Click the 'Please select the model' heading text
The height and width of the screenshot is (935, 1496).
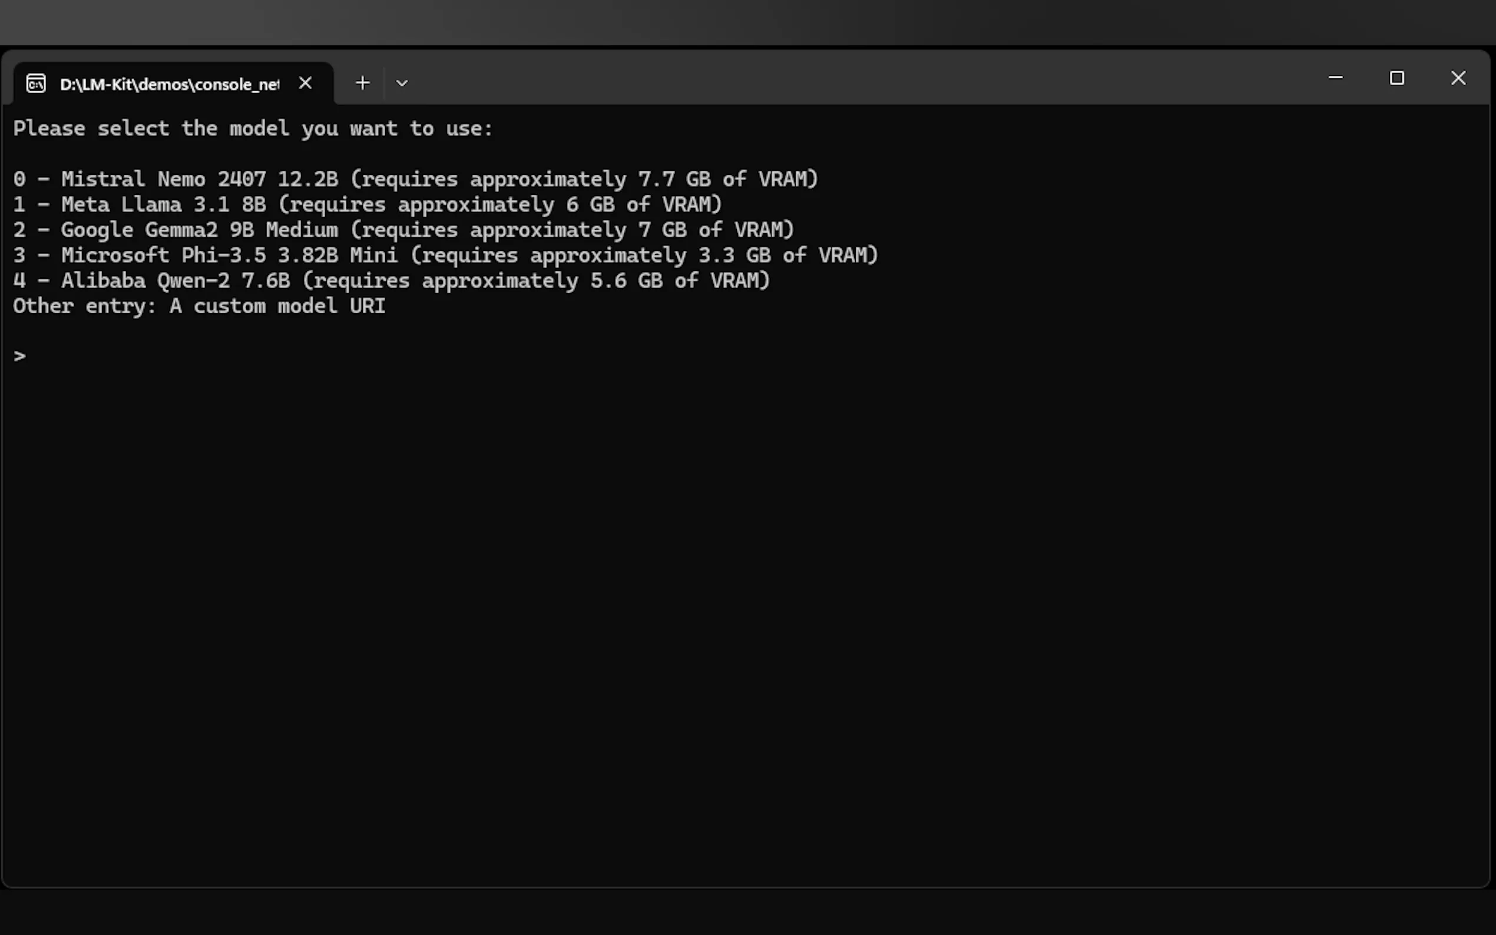(x=252, y=128)
